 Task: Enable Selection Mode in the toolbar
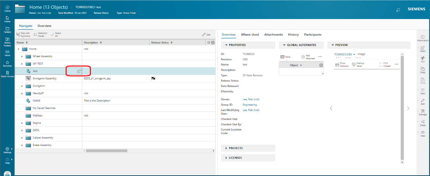(41, 34)
